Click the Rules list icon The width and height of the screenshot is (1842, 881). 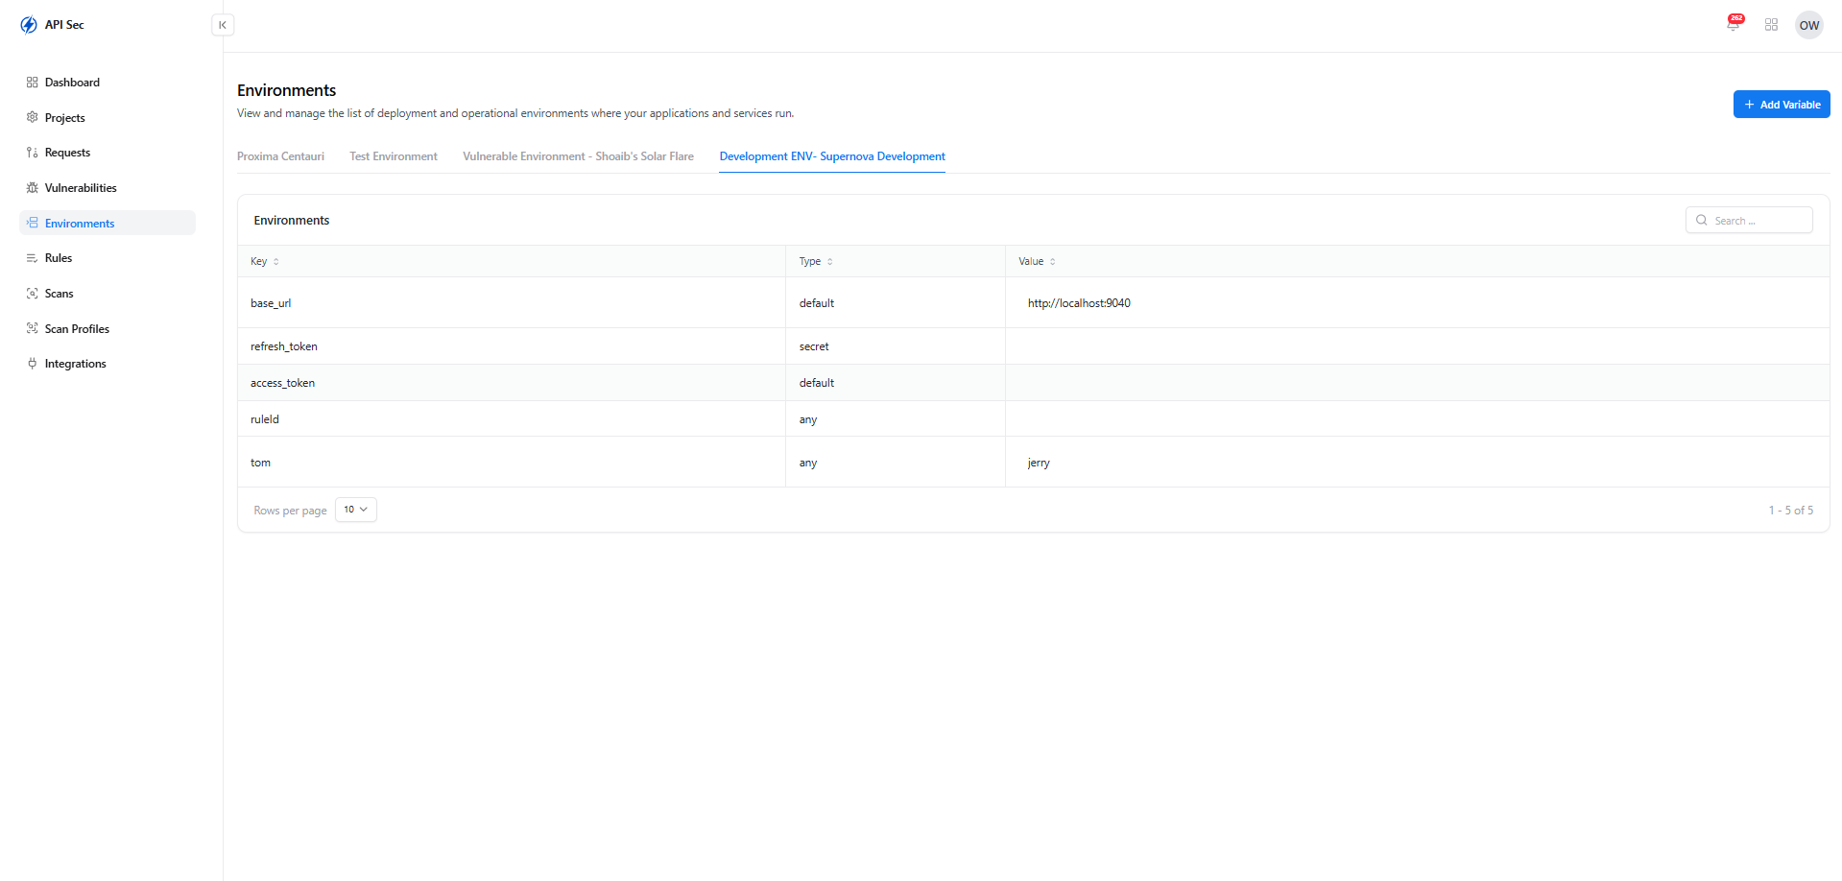[33, 258]
